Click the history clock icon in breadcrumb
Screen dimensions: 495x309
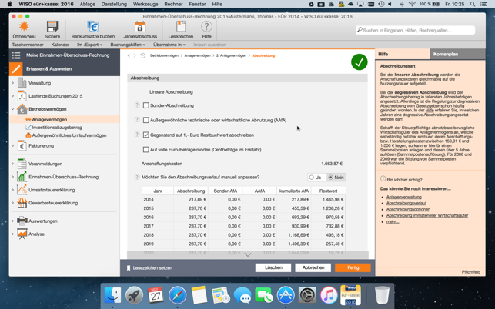click(142, 55)
